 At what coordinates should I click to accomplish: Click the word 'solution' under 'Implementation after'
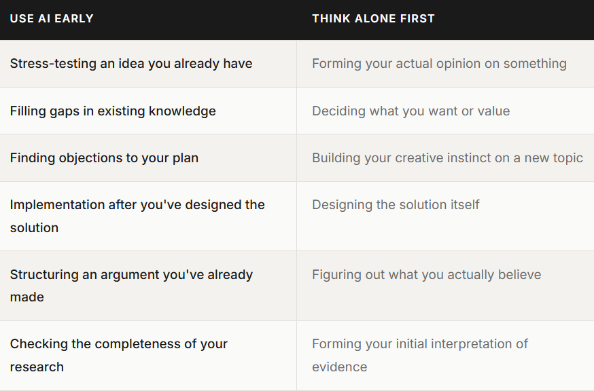point(34,228)
